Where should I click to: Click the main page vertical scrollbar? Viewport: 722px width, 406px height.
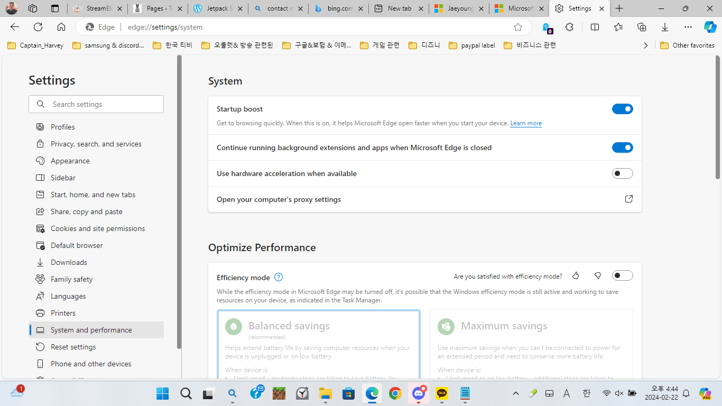(x=718, y=116)
